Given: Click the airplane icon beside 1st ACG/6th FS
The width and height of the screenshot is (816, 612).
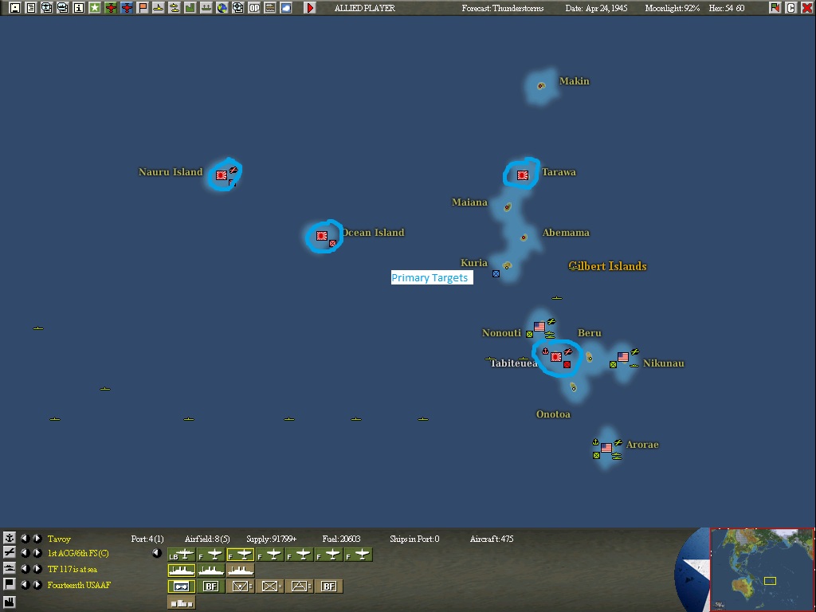Looking at the screenshot, I should pyautogui.click(x=10, y=553).
